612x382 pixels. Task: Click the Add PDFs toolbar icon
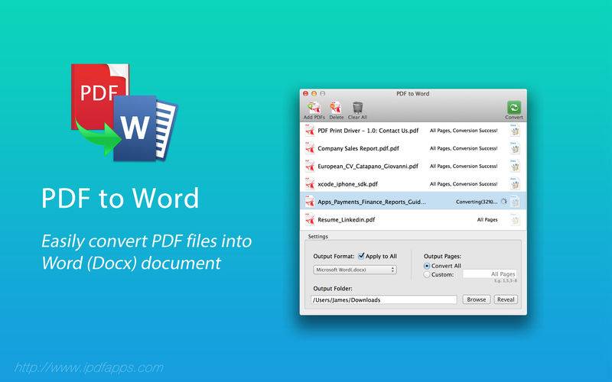(314, 108)
